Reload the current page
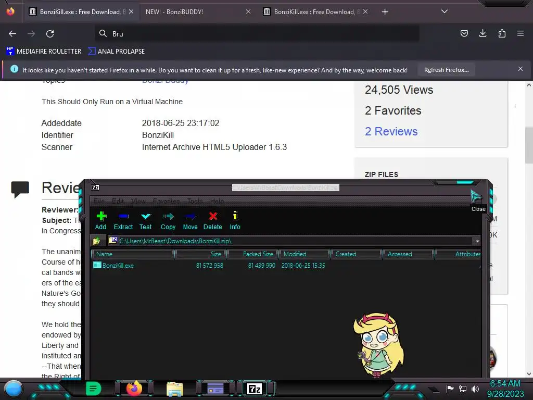This screenshot has height=400, width=533. pos(50,34)
